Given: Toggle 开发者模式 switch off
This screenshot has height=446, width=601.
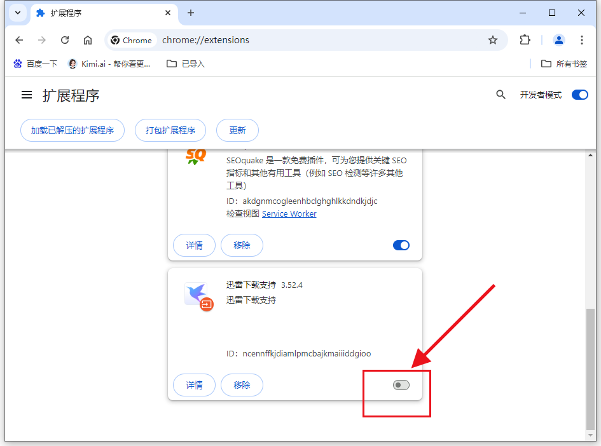Looking at the screenshot, I should point(579,95).
